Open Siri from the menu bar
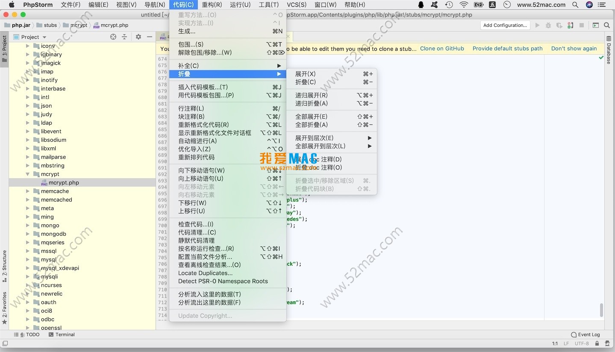Screen dimensions: 615x352 tap(589, 5)
